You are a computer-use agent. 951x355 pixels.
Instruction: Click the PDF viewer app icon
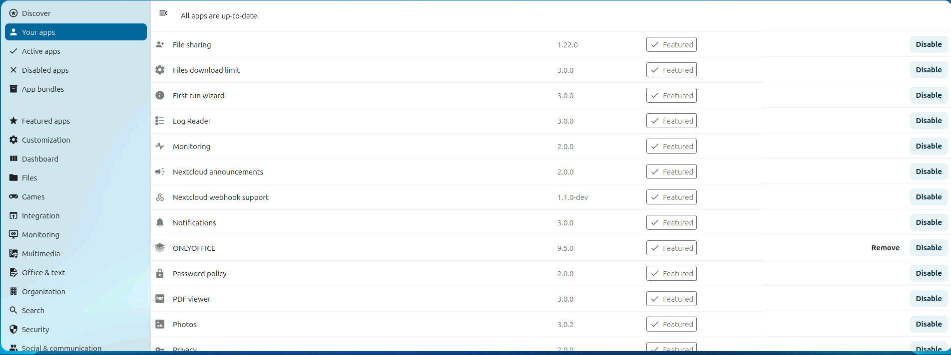tap(160, 299)
